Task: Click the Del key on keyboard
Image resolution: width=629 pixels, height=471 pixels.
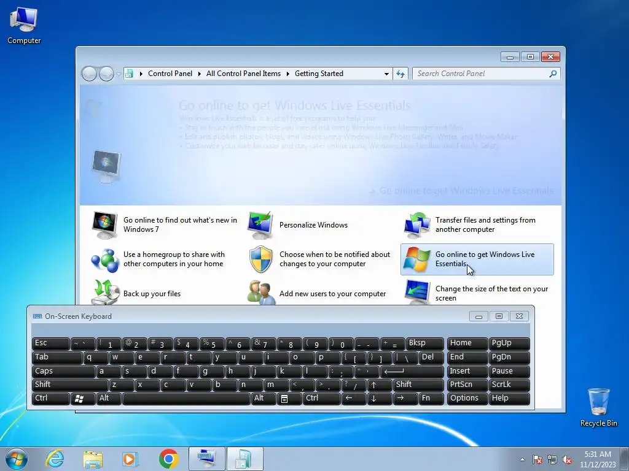Action: (x=432, y=358)
